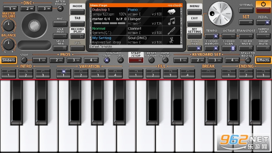
Task: Select Variation 4
Action: 115,74
